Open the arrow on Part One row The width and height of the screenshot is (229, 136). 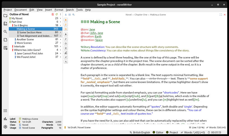(60, 22)
